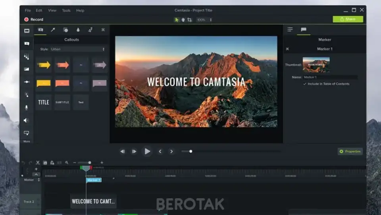This screenshot has height=215, width=381.
Task: Open the Style dropdown showing Urban
Action: [78, 49]
